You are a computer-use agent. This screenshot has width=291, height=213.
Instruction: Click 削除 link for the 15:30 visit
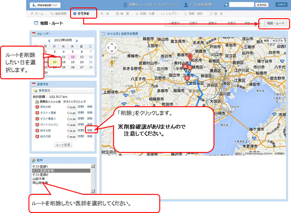pos(90,131)
